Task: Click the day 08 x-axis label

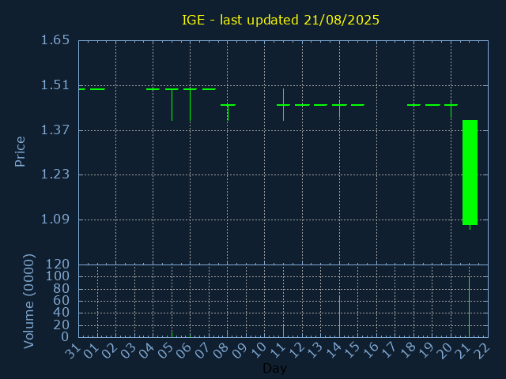Action: click(222, 351)
